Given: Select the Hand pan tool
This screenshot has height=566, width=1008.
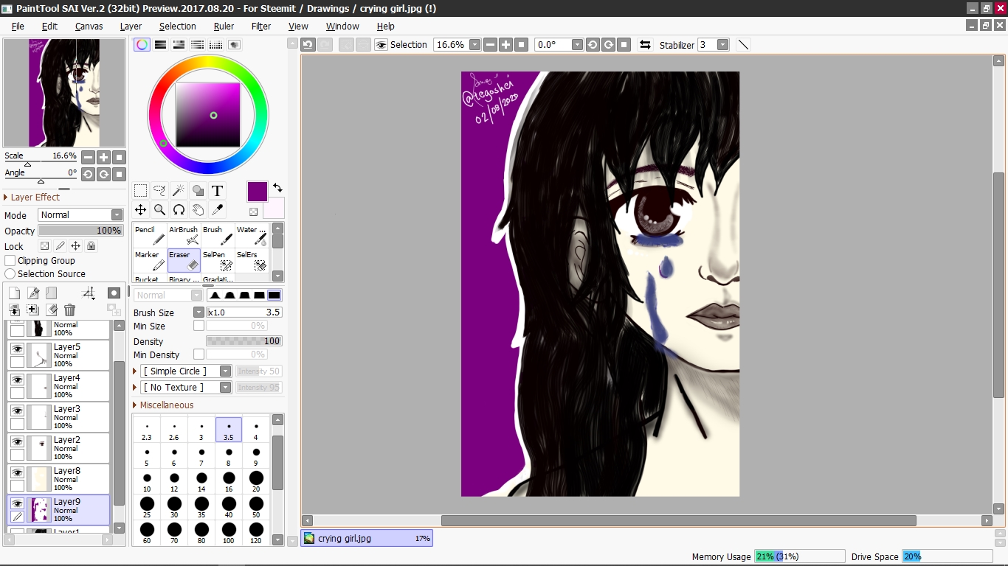Looking at the screenshot, I should 198,210.
